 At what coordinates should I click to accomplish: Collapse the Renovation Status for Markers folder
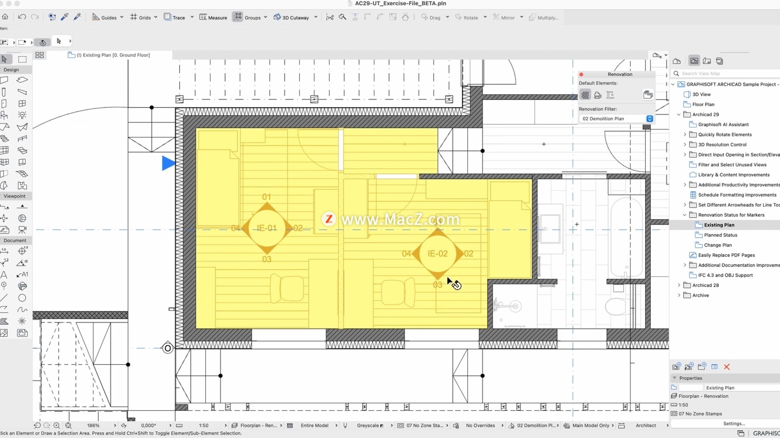[685, 215]
